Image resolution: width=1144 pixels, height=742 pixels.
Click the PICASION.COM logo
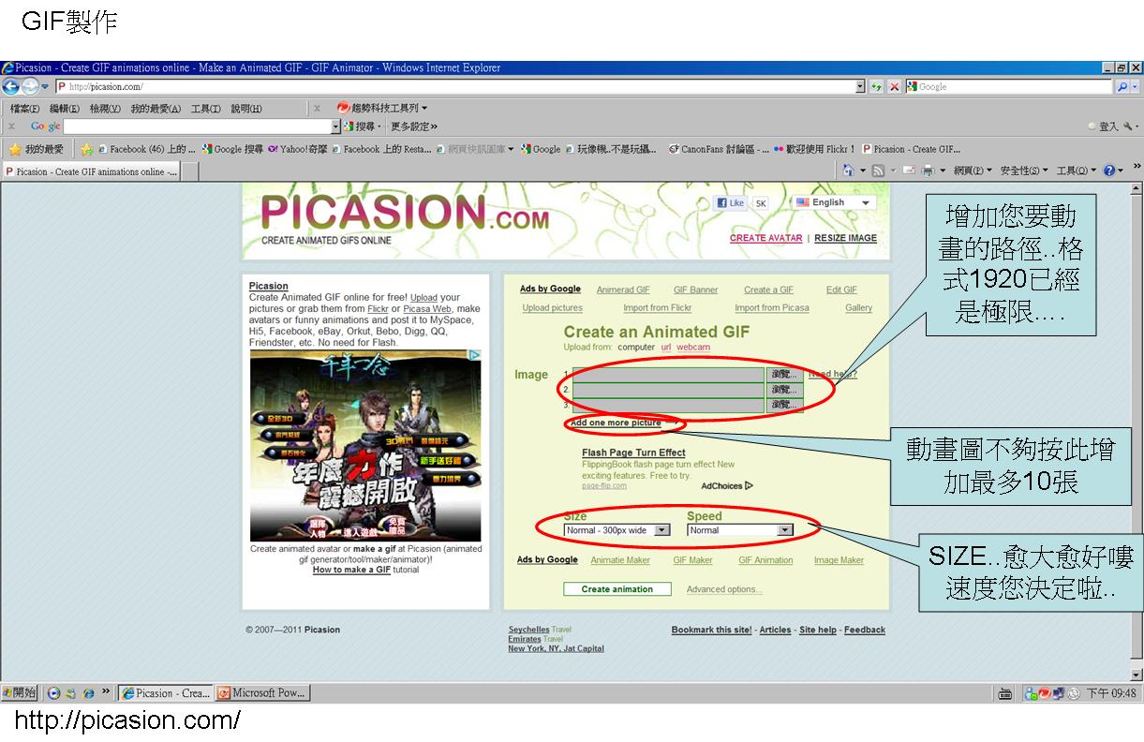(x=405, y=213)
